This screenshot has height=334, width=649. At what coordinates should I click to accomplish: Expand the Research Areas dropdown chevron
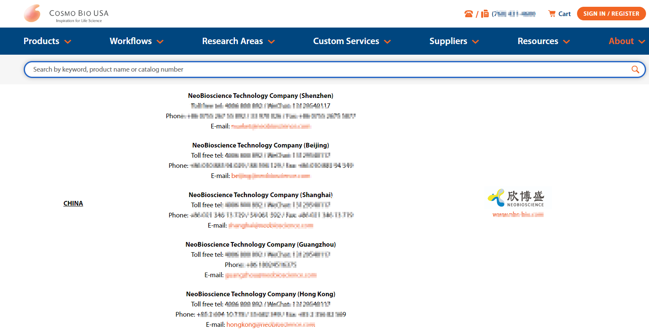point(271,42)
